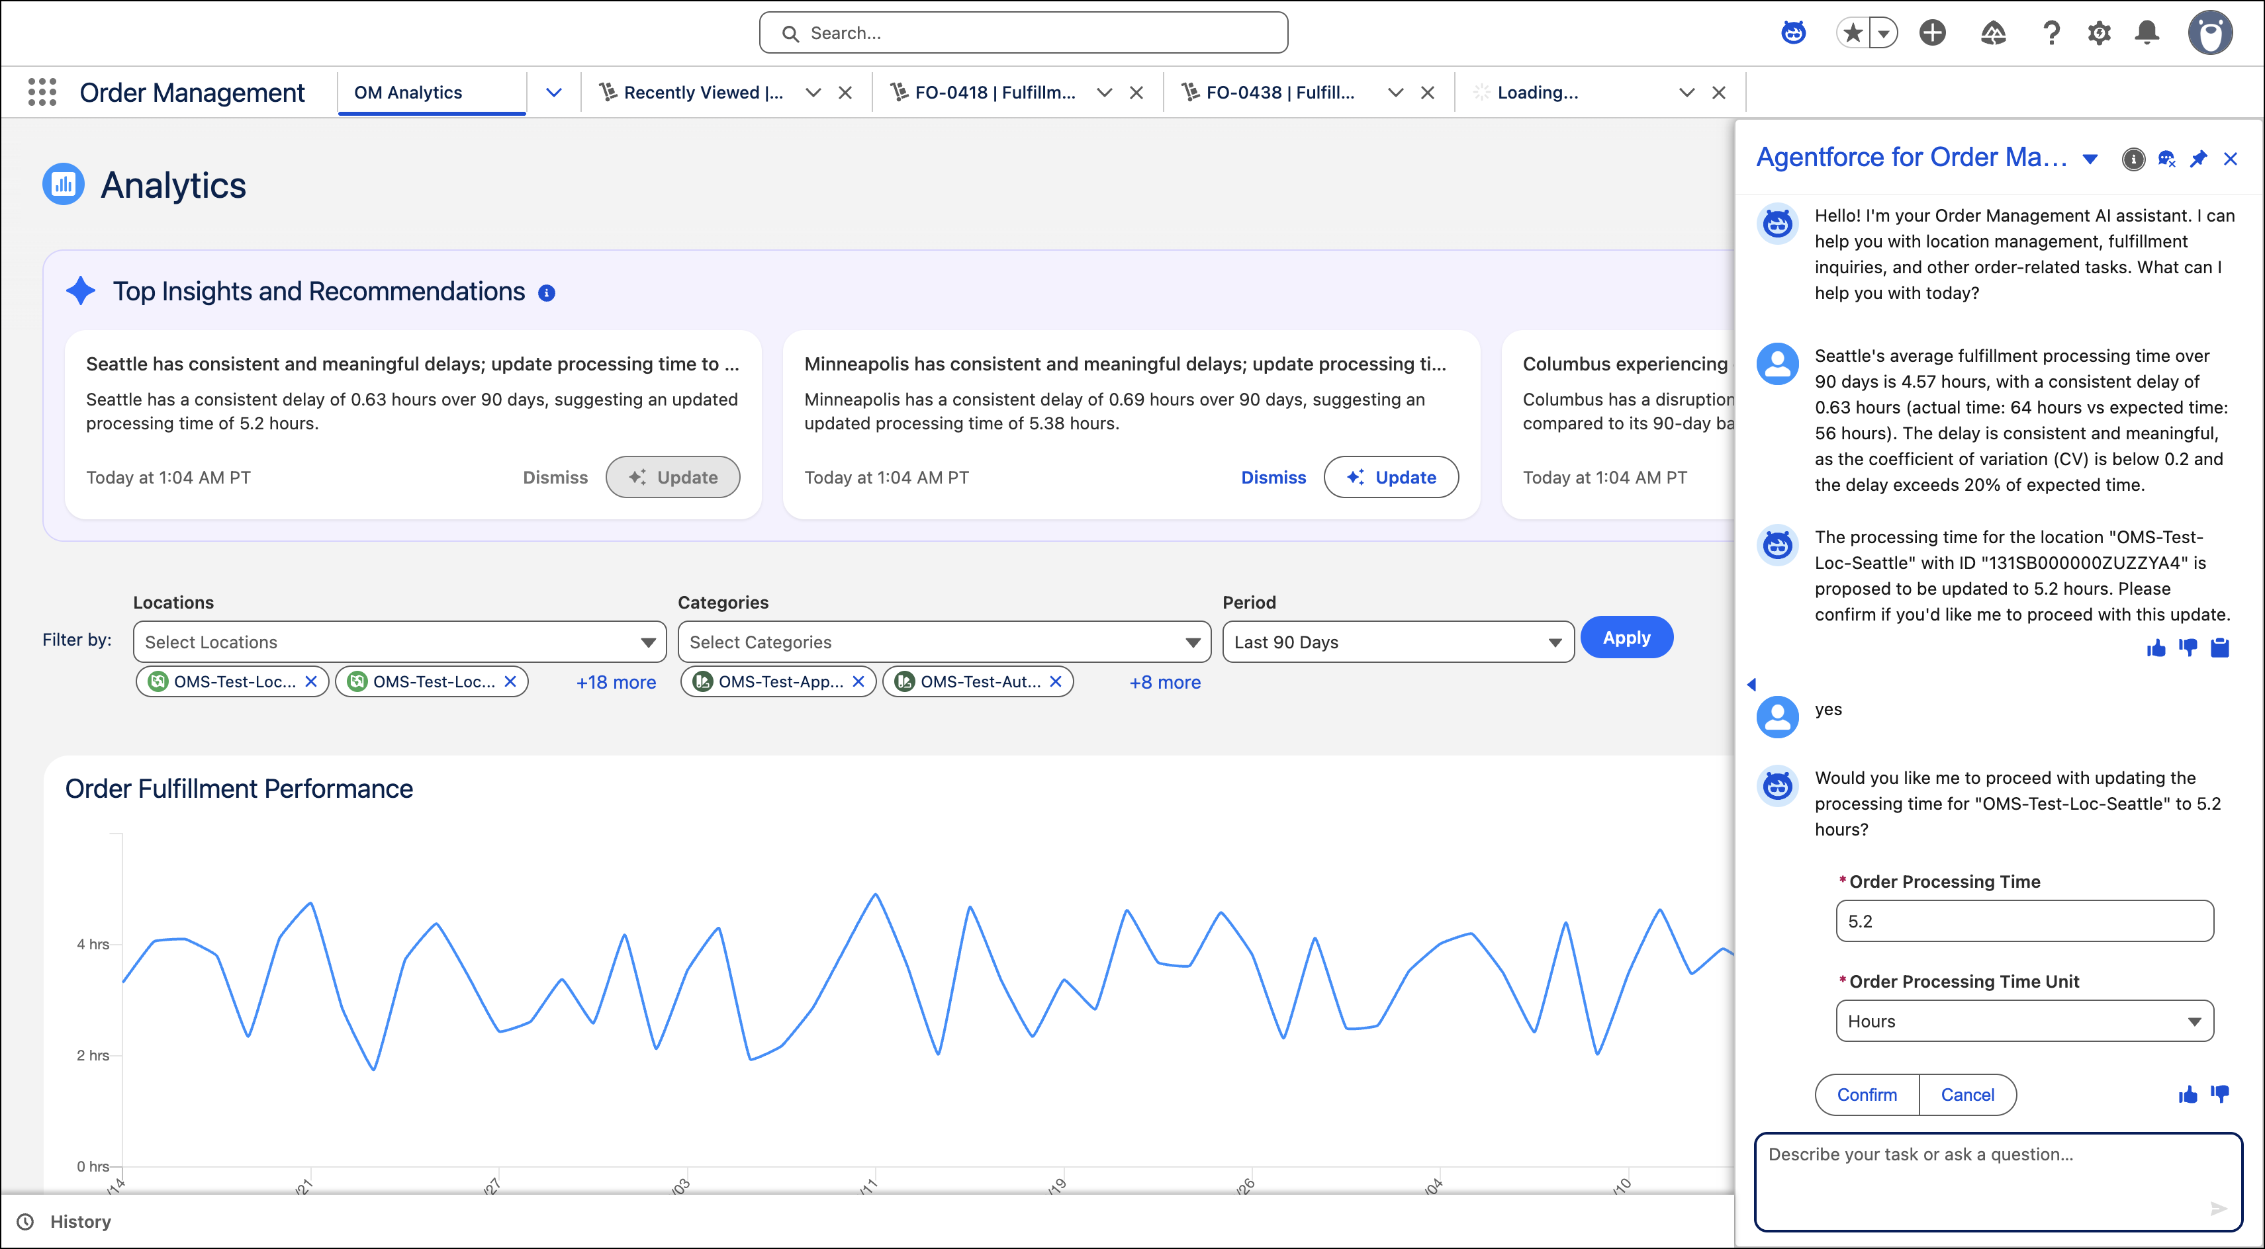Open Agentforce from the top header
2265x1249 pixels.
tap(1793, 33)
